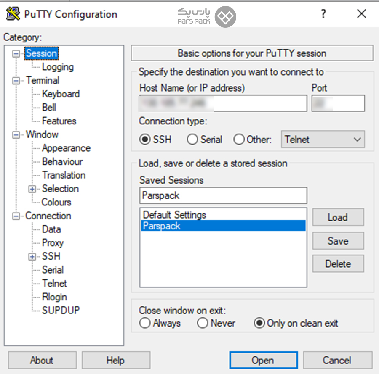
Task: Close the PuTTY Configuration window
Action: [362, 14]
